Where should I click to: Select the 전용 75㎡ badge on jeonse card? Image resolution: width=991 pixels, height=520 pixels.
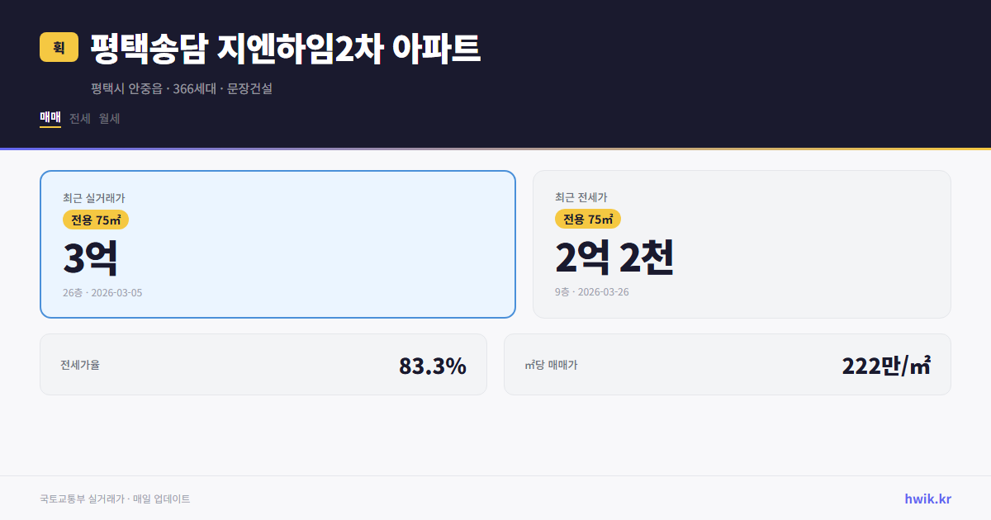click(x=588, y=220)
